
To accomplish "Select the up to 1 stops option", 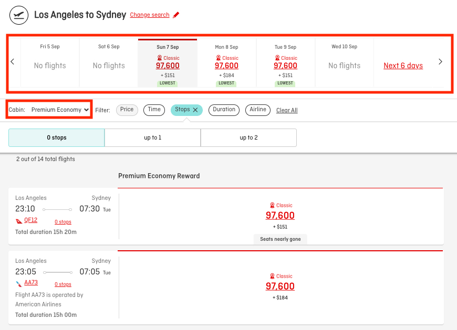I will coord(152,137).
